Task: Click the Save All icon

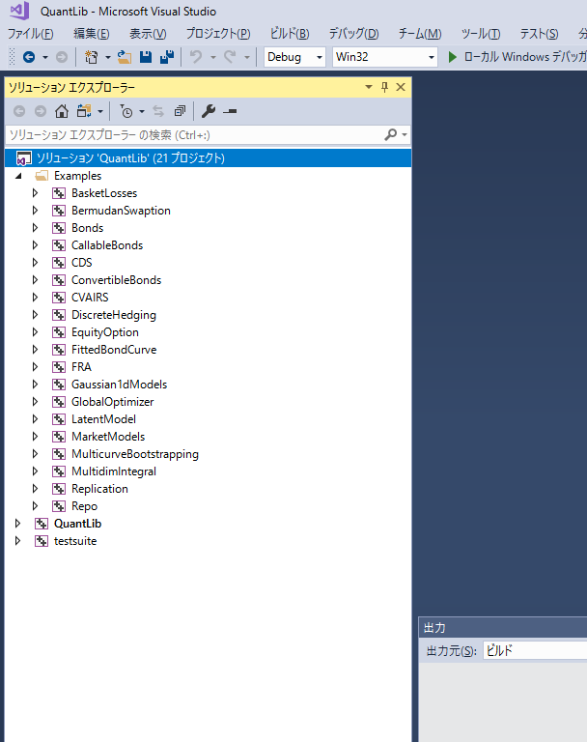Action: (167, 57)
